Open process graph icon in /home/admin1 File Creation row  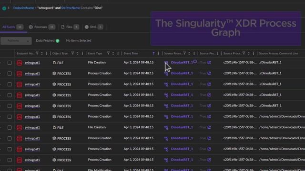[x=166, y=128]
